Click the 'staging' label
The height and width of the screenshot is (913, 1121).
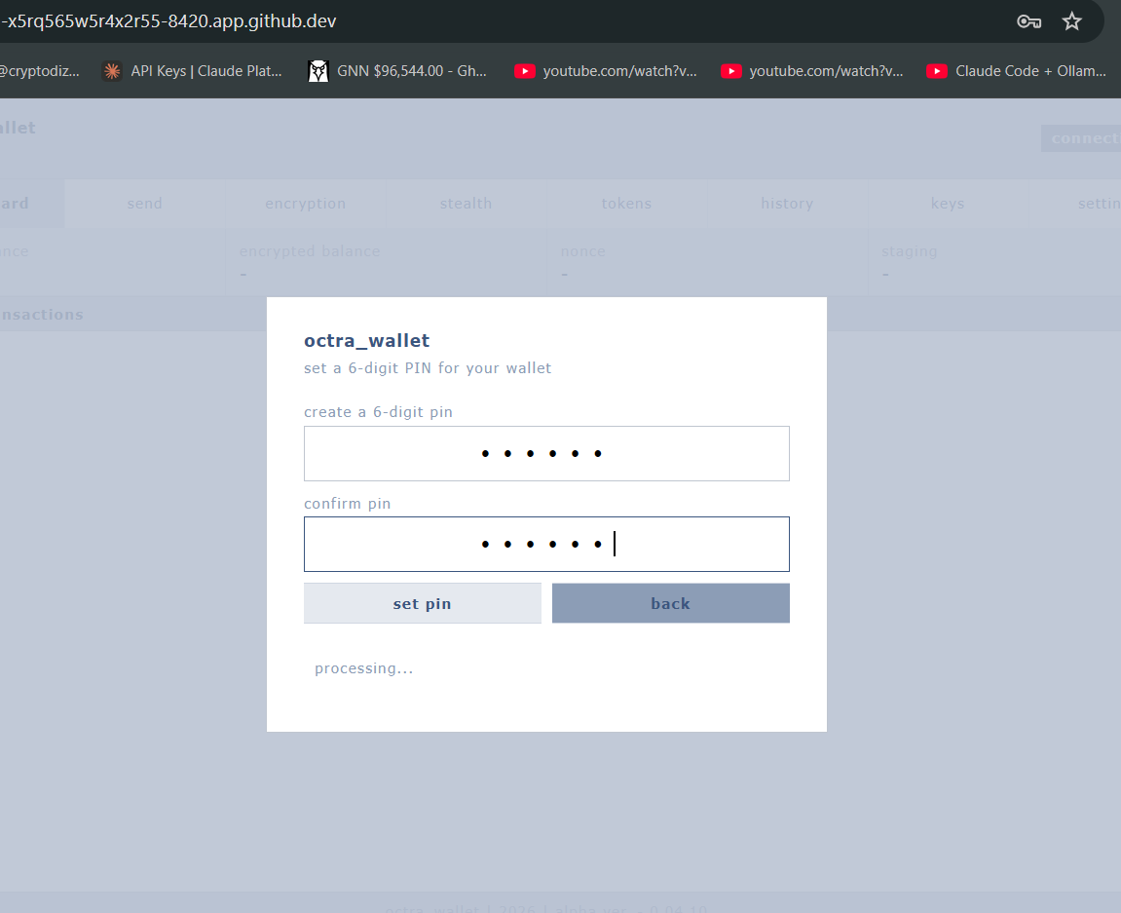(x=910, y=251)
